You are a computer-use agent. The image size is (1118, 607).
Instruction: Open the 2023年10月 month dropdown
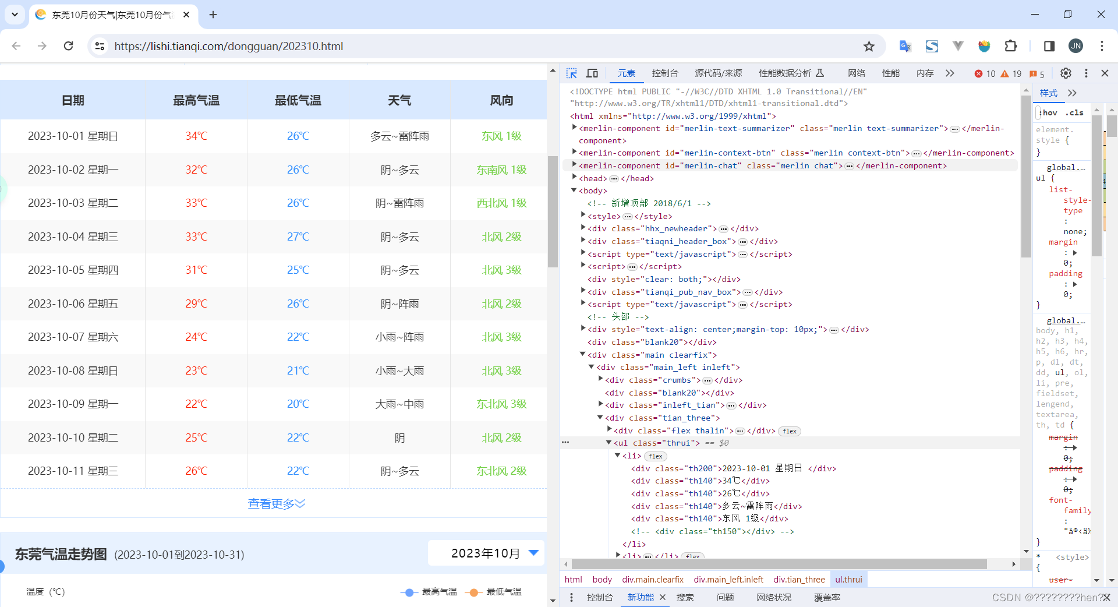[x=486, y=553]
